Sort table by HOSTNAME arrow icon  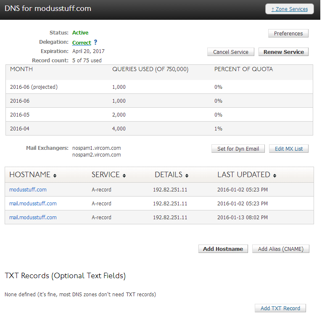[55, 175]
